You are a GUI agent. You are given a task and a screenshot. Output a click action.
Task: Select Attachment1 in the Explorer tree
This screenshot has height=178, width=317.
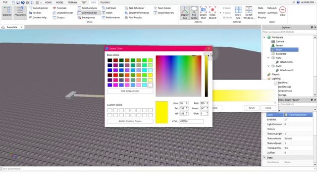coord(286,62)
